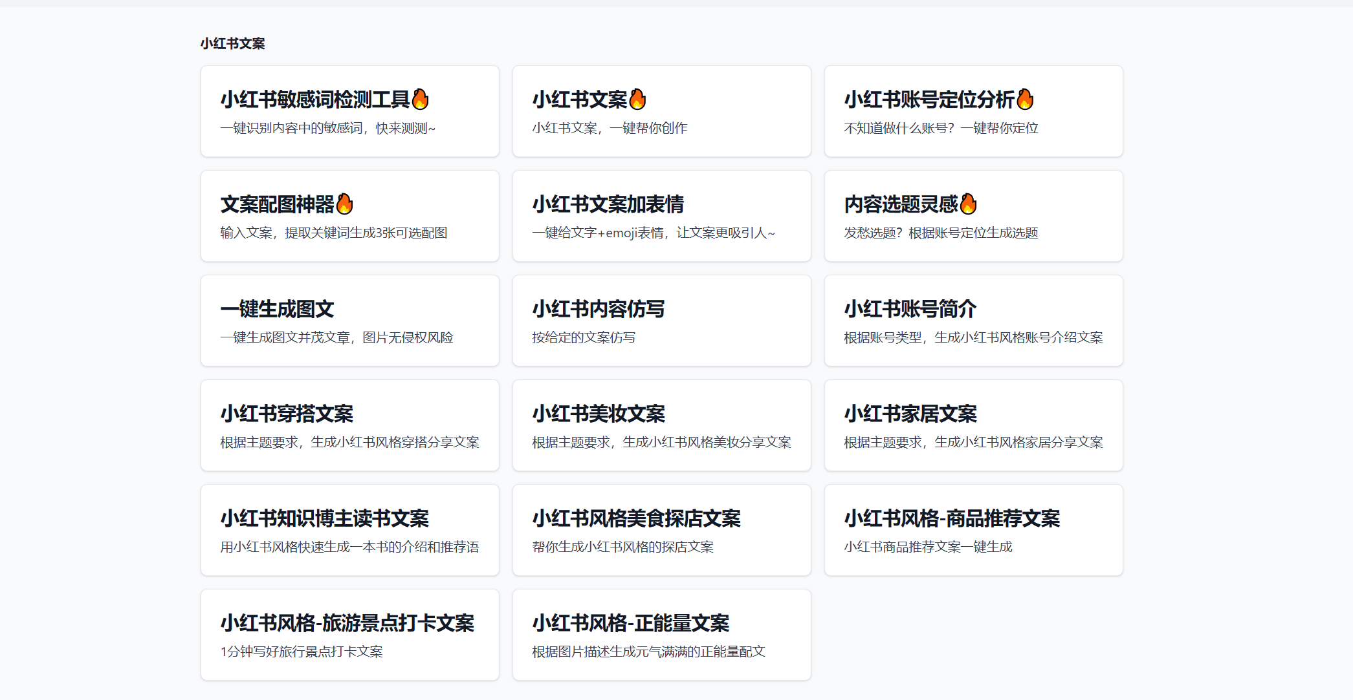Select the 小红书风格-正能量文案 card

click(661, 635)
